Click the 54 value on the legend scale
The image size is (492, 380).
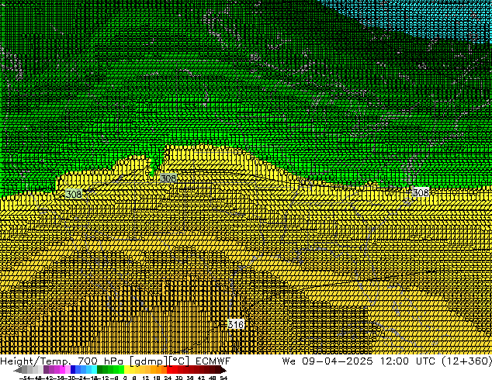click(223, 378)
